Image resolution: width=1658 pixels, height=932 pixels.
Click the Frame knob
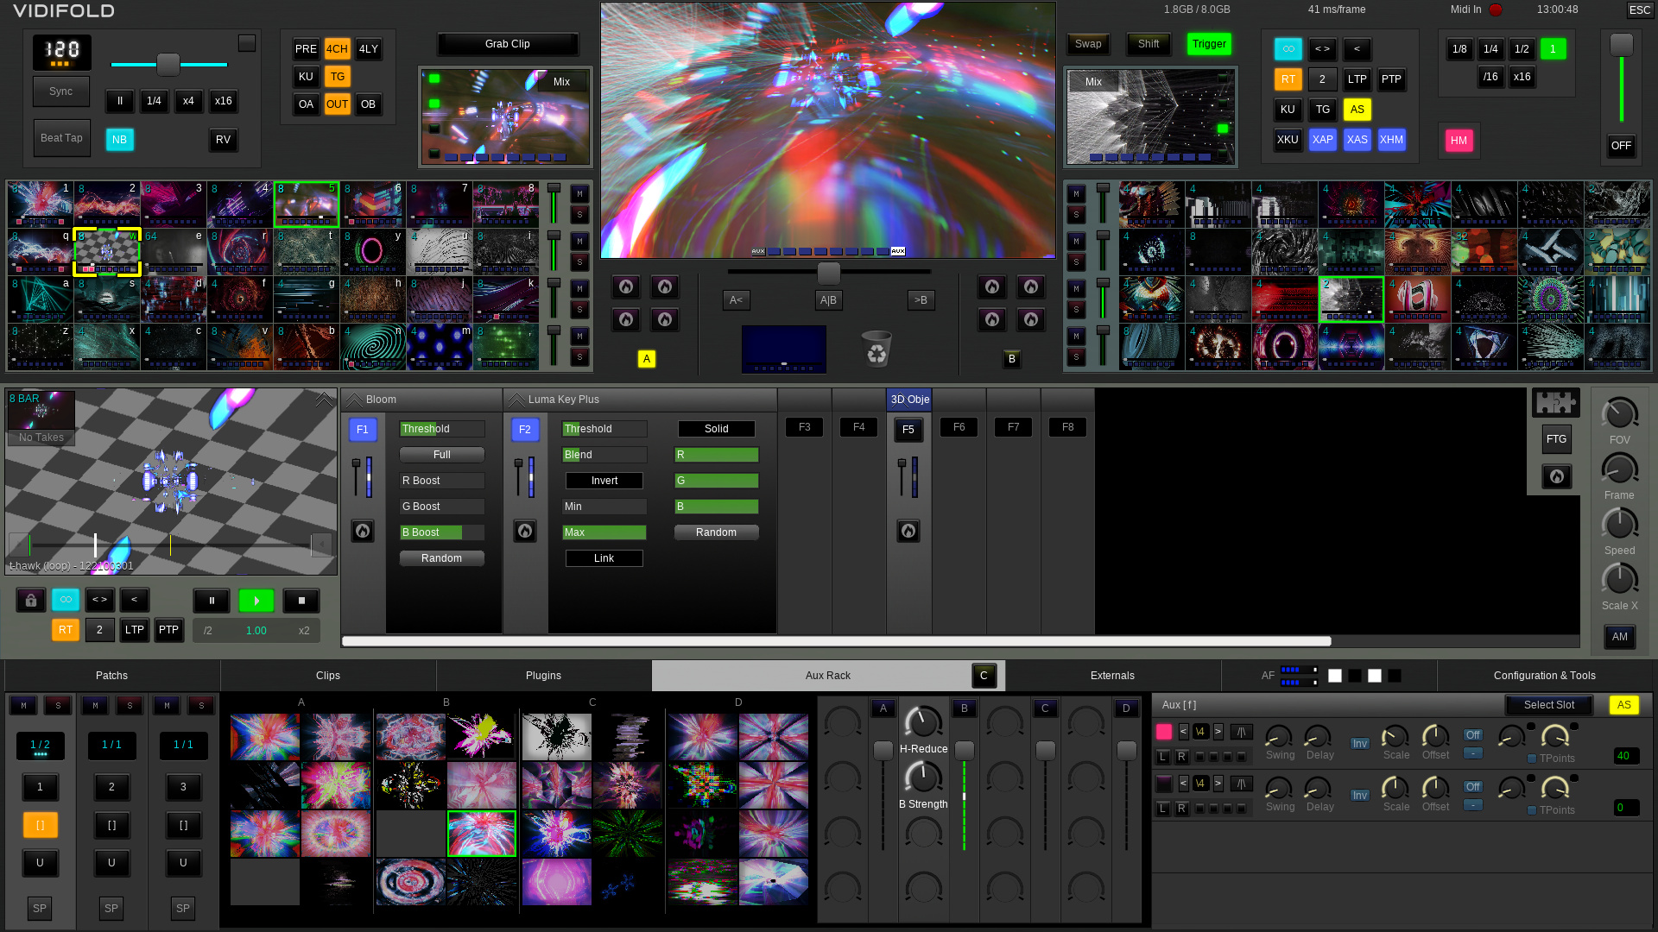point(1619,469)
